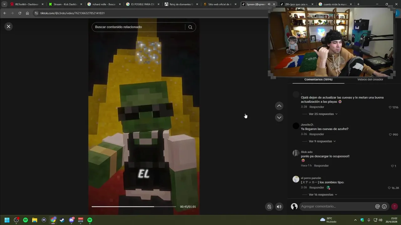Click the floating player icon beside volume
Image resolution: width=401 pixels, height=225 pixels.
[269, 207]
